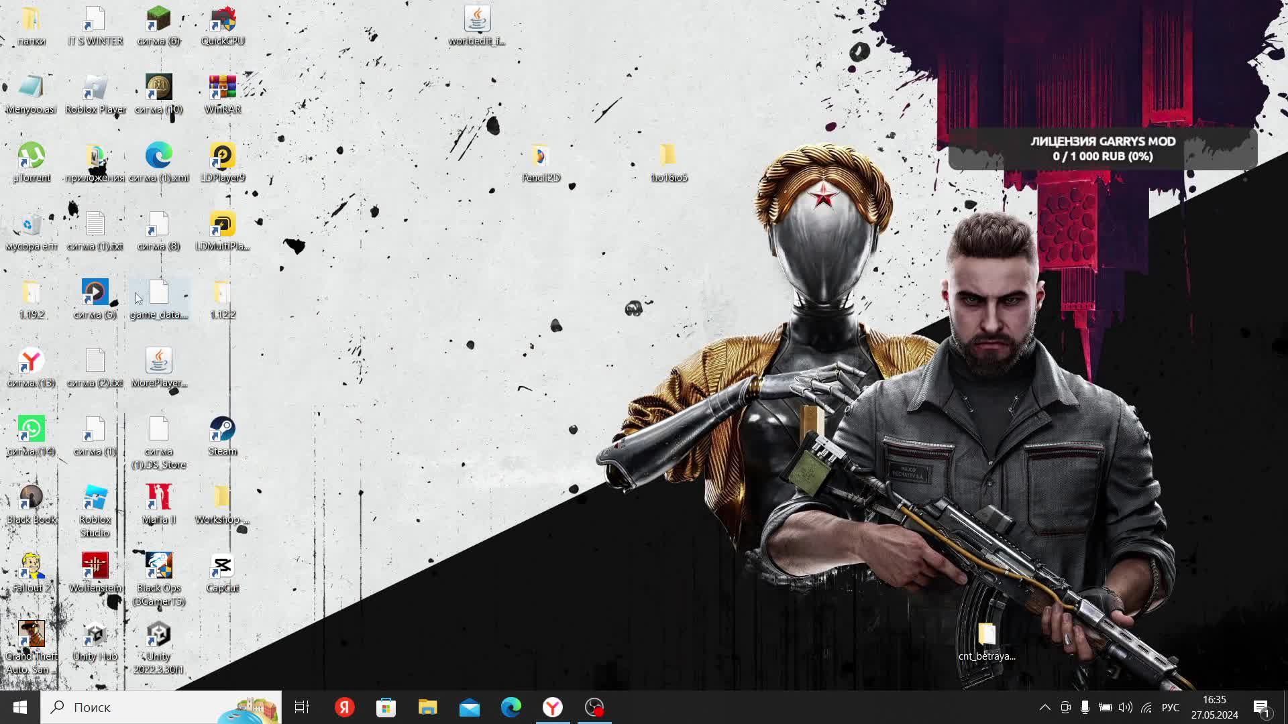Select the LDMultiPlayer desktop shortcut
Image resolution: width=1288 pixels, height=724 pixels.
coord(223,232)
